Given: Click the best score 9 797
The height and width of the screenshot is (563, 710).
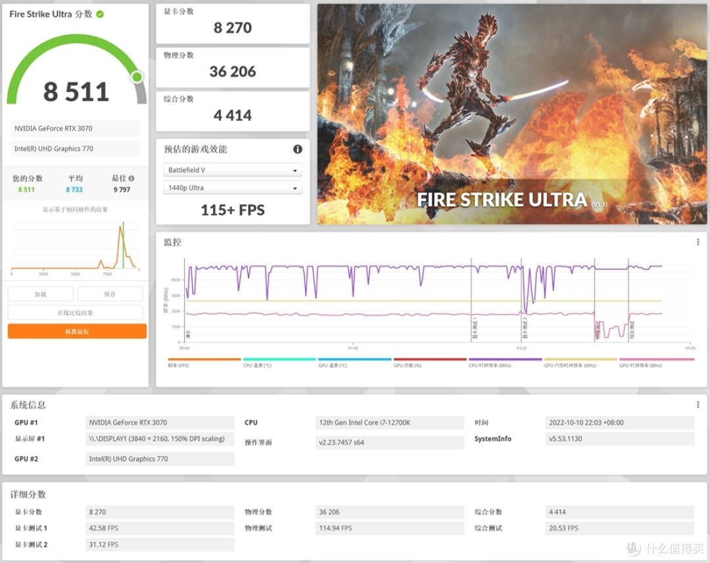Looking at the screenshot, I should 122,190.
